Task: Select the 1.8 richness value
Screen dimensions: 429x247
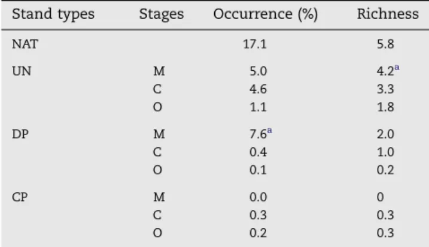Action: pos(385,107)
